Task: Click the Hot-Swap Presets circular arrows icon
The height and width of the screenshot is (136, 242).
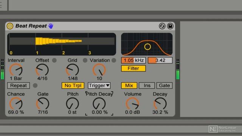Action: tap(162, 26)
